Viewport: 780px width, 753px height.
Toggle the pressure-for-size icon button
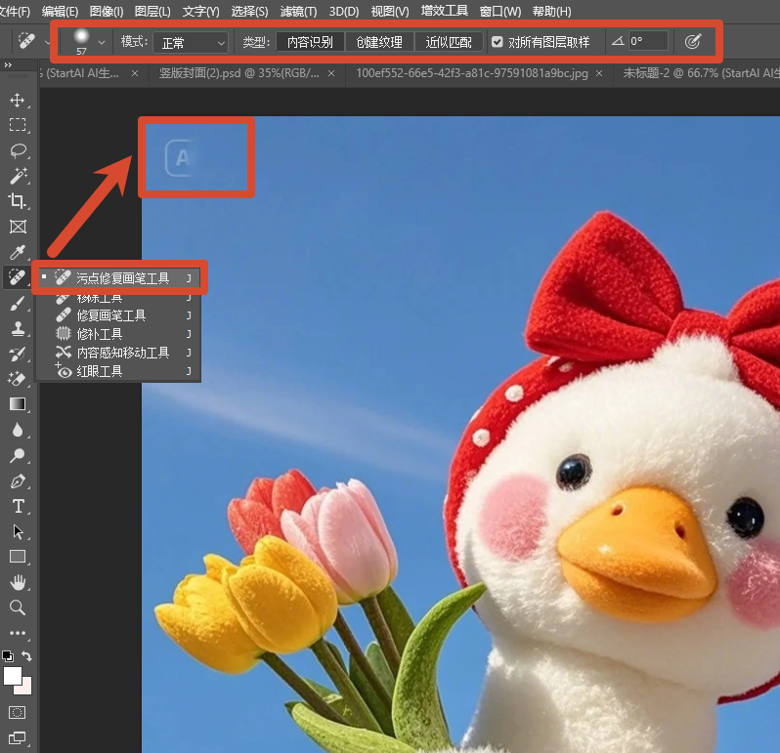point(693,42)
